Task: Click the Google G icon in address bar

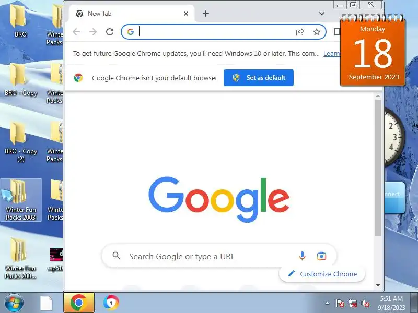Action: click(130, 32)
